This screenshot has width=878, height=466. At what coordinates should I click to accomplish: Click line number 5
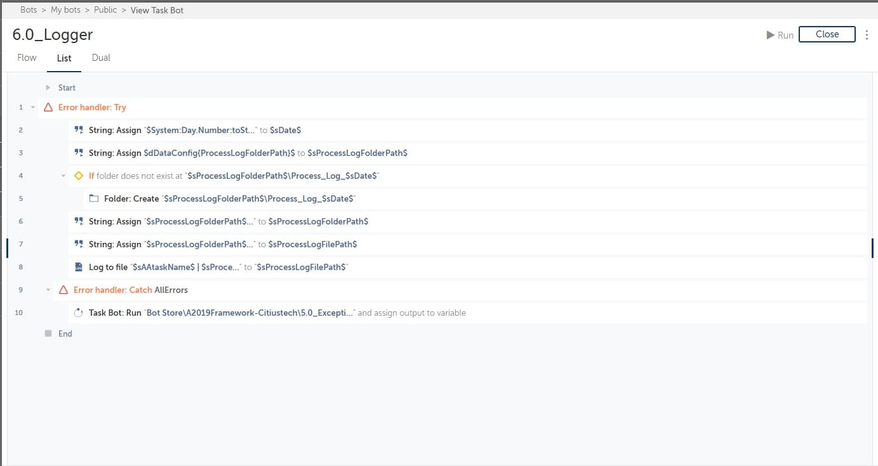21,198
